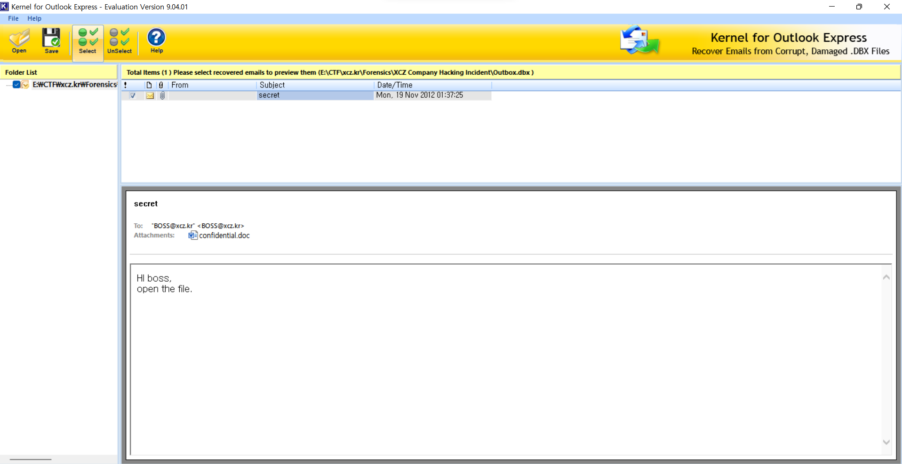Image resolution: width=902 pixels, height=464 pixels.
Task: Click message body text 'open the file.'
Action: [x=164, y=289]
